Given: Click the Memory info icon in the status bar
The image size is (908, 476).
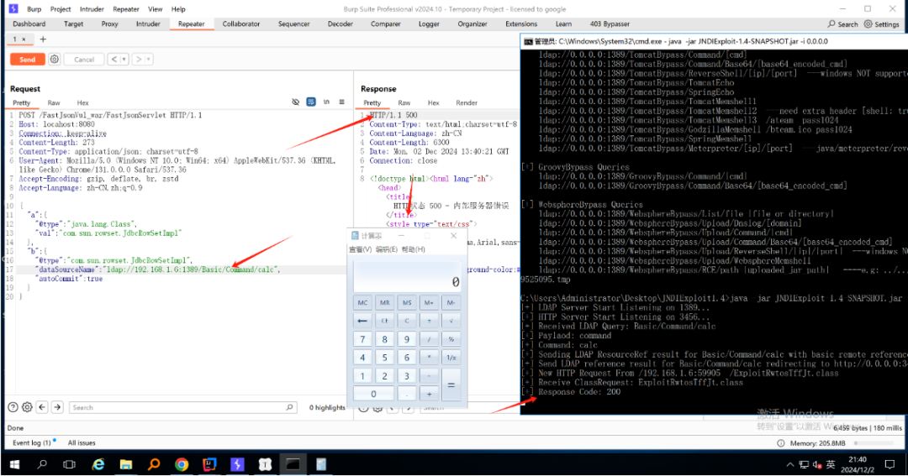Looking at the screenshot, I should click(x=780, y=443).
